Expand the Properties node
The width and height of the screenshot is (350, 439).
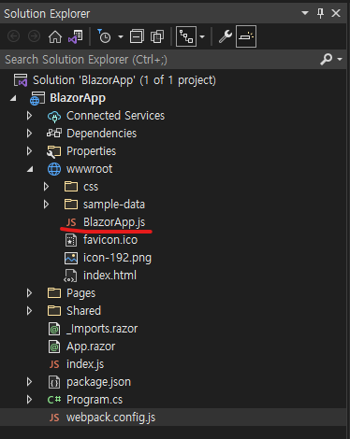click(x=29, y=151)
